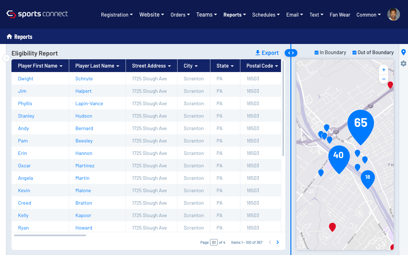Open City column dropdown
Screen dimensions: 408x255
[x=196, y=66]
